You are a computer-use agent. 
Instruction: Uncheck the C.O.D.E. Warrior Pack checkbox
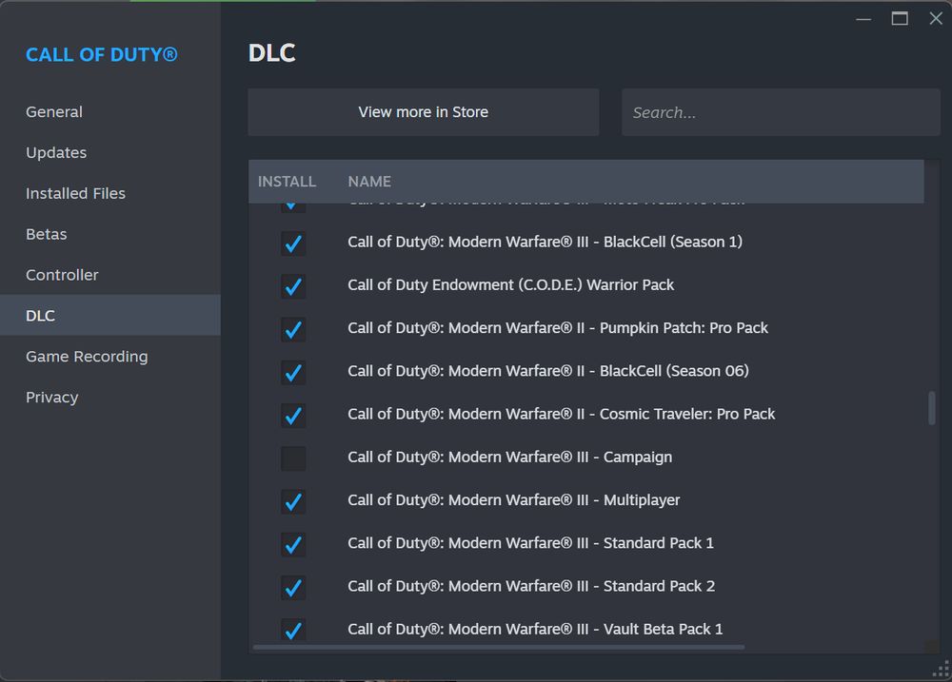coord(293,285)
